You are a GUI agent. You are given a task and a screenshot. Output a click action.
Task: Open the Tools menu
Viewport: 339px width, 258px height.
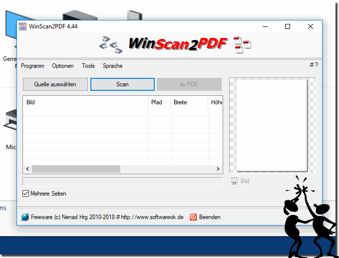88,66
